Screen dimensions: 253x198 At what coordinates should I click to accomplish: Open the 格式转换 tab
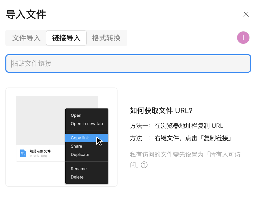(x=106, y=38)
